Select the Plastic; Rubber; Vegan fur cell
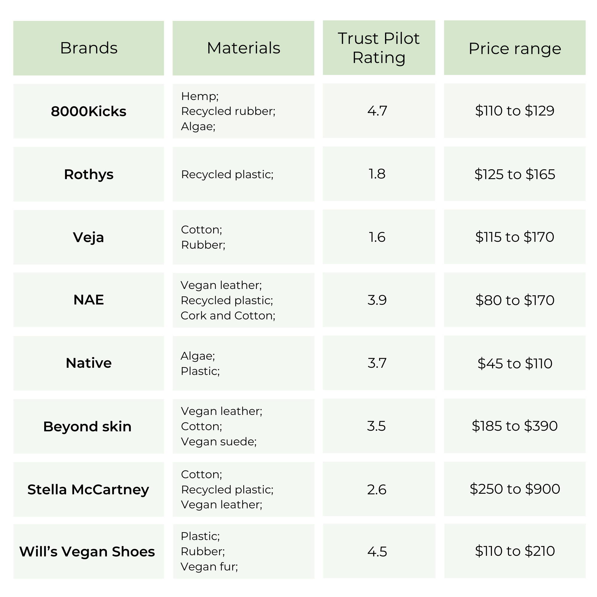597x597 pixels. [x=243, y=552]
